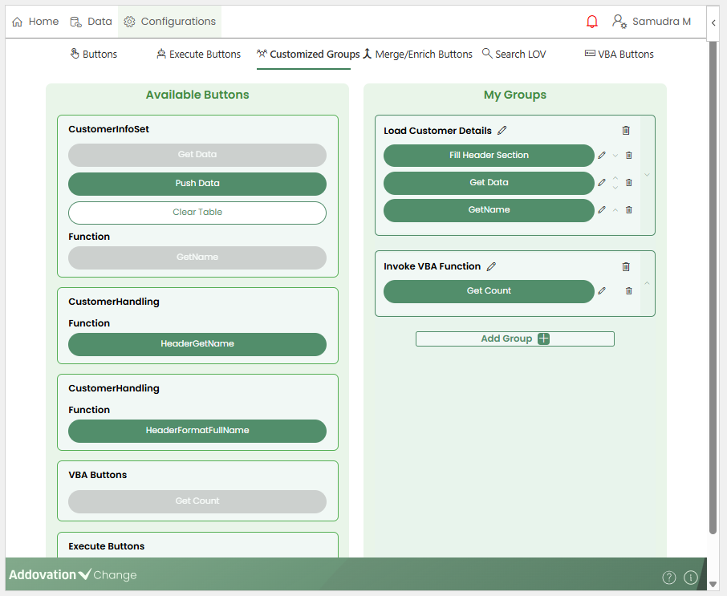Switch to the Execute Buttons tab
The image size is (727, 596).
198,55
